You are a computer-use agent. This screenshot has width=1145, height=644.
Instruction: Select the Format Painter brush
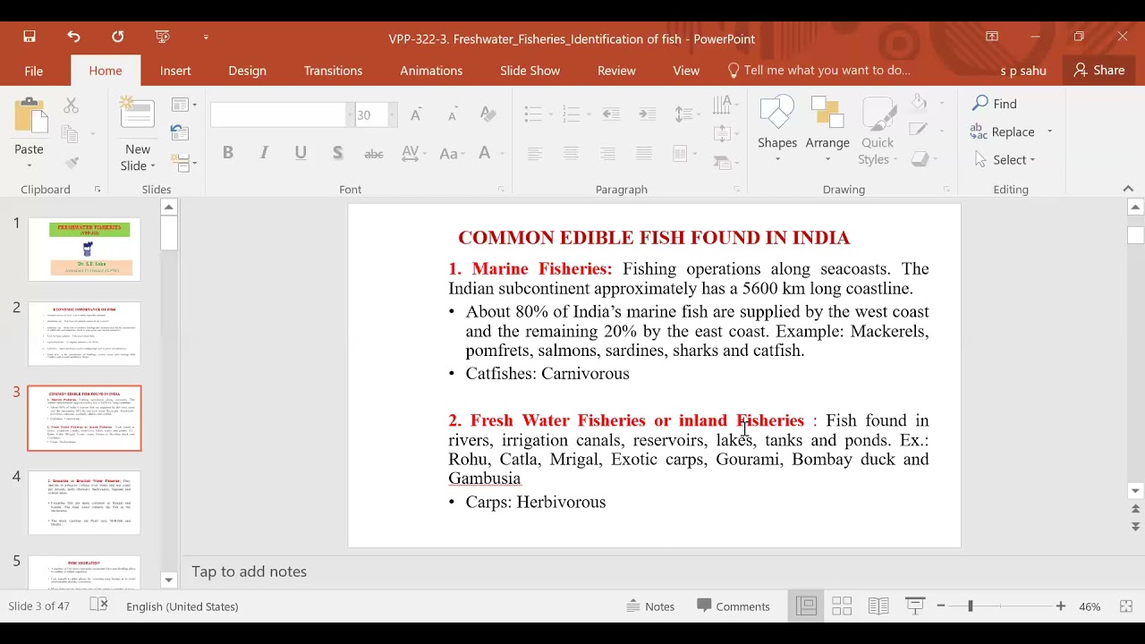point(71,163)
